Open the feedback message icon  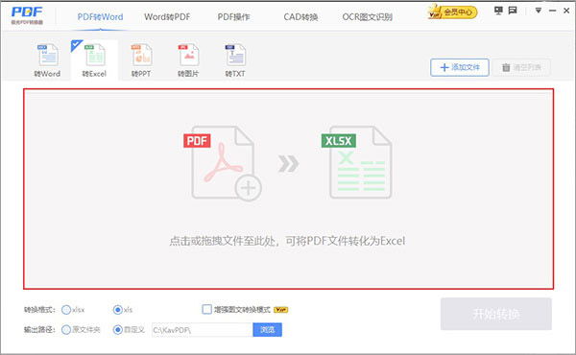click(x=513, y=11)
